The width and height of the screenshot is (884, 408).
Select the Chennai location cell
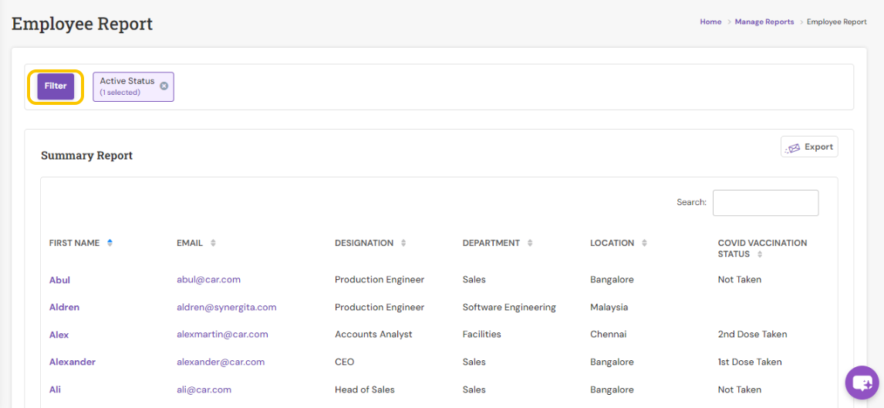tap(609, 334)
